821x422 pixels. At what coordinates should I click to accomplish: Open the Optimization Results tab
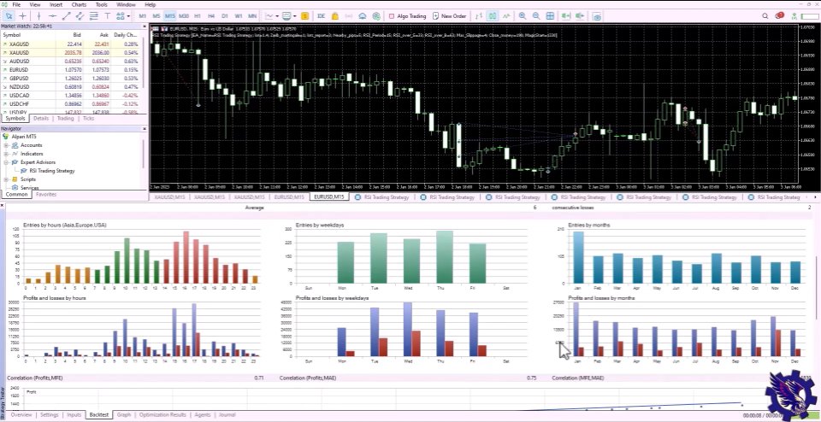(162, 414)
